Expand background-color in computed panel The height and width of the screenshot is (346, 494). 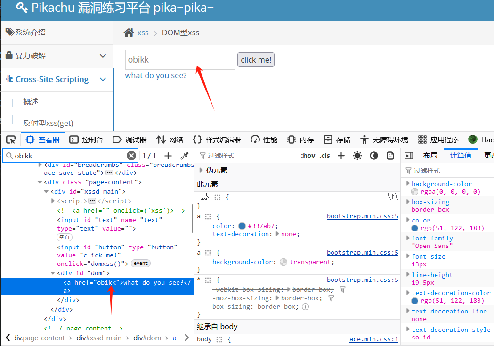coord(408,183)
